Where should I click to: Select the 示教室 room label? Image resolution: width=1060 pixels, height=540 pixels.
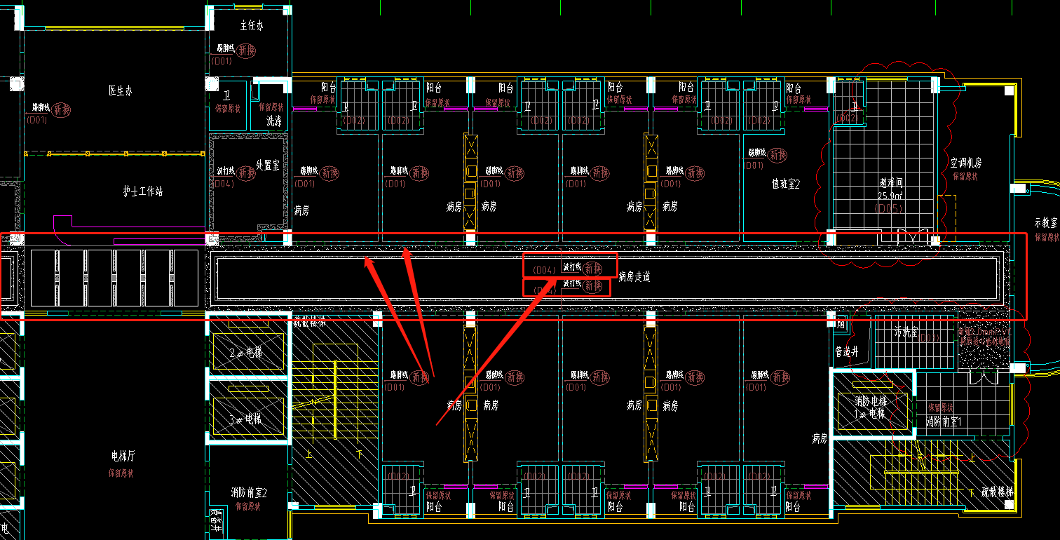coord(1045,224)
